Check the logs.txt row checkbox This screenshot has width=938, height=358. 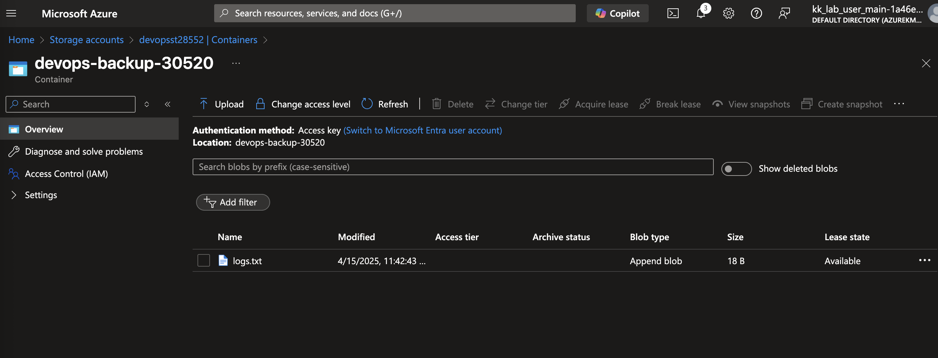[203, 260]
